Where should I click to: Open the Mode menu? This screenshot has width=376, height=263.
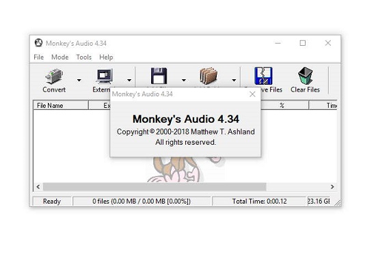60,57
